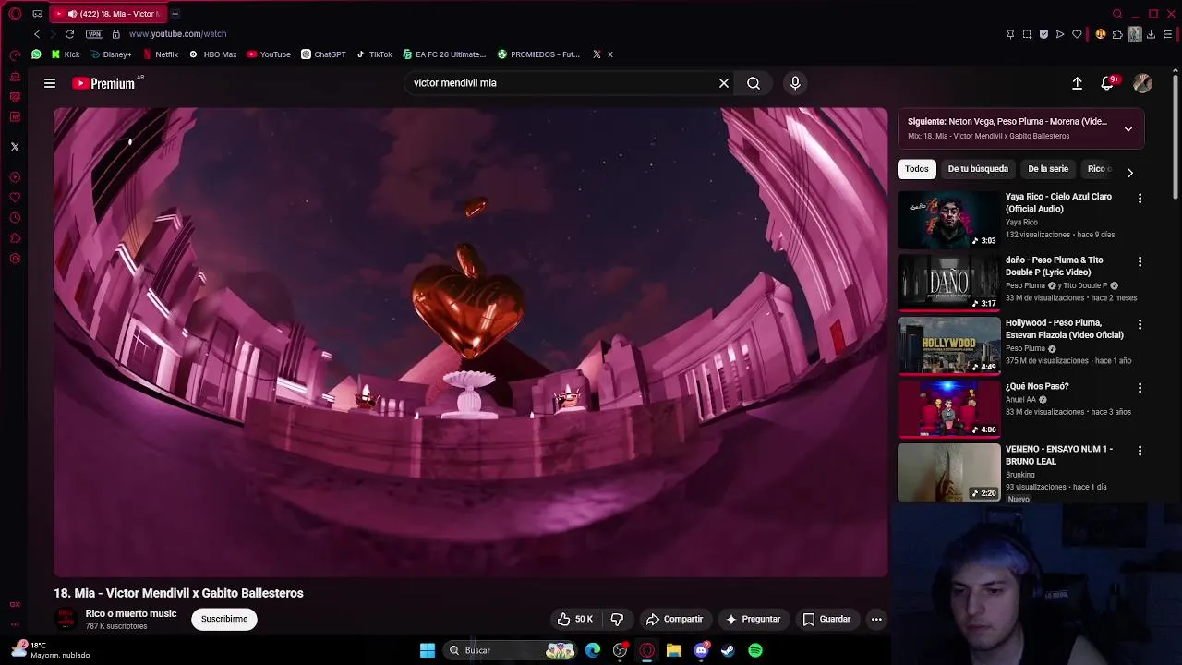Open options for daño Peso Pluma video
The width and height of the screenshot is (1182, 665).
[x=1140, y=262]
